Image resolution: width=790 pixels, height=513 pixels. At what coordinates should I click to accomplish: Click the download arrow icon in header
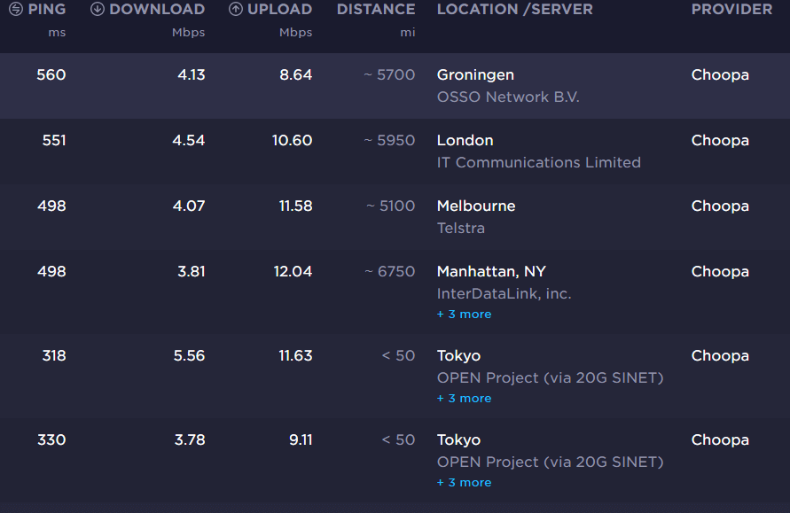(98, 9)
